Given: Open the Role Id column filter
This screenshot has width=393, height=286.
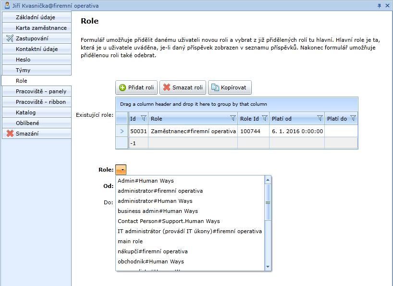Looking at the screenshot, I should pos(264,118).
